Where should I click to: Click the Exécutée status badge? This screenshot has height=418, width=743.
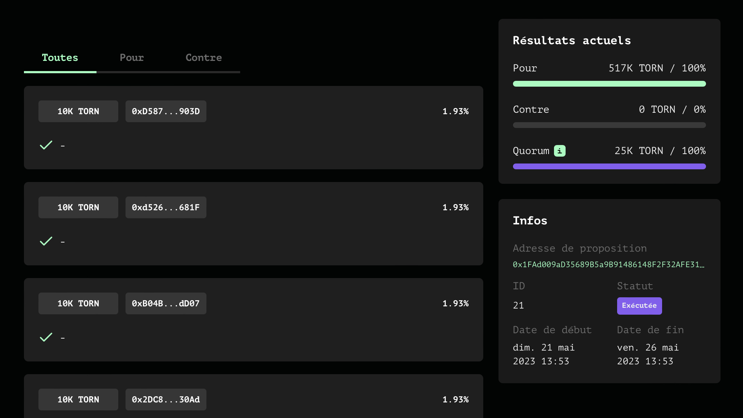pyautogui.click(x=639, y=306)
